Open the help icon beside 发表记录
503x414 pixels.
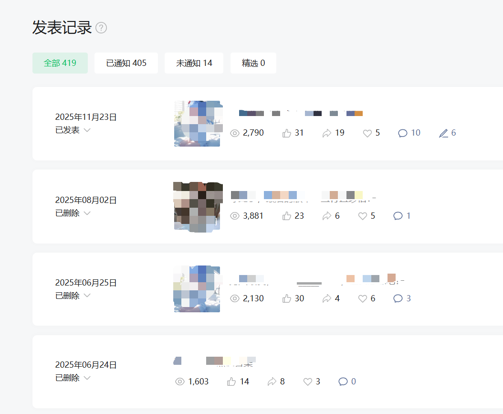[x=101, y=28]
